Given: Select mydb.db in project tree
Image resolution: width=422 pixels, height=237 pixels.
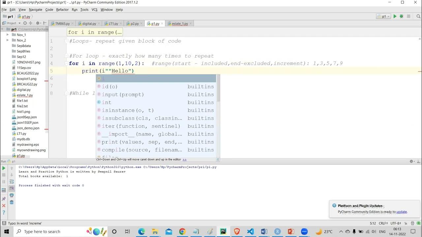Looking at the screenshot, I should (23, 139).
